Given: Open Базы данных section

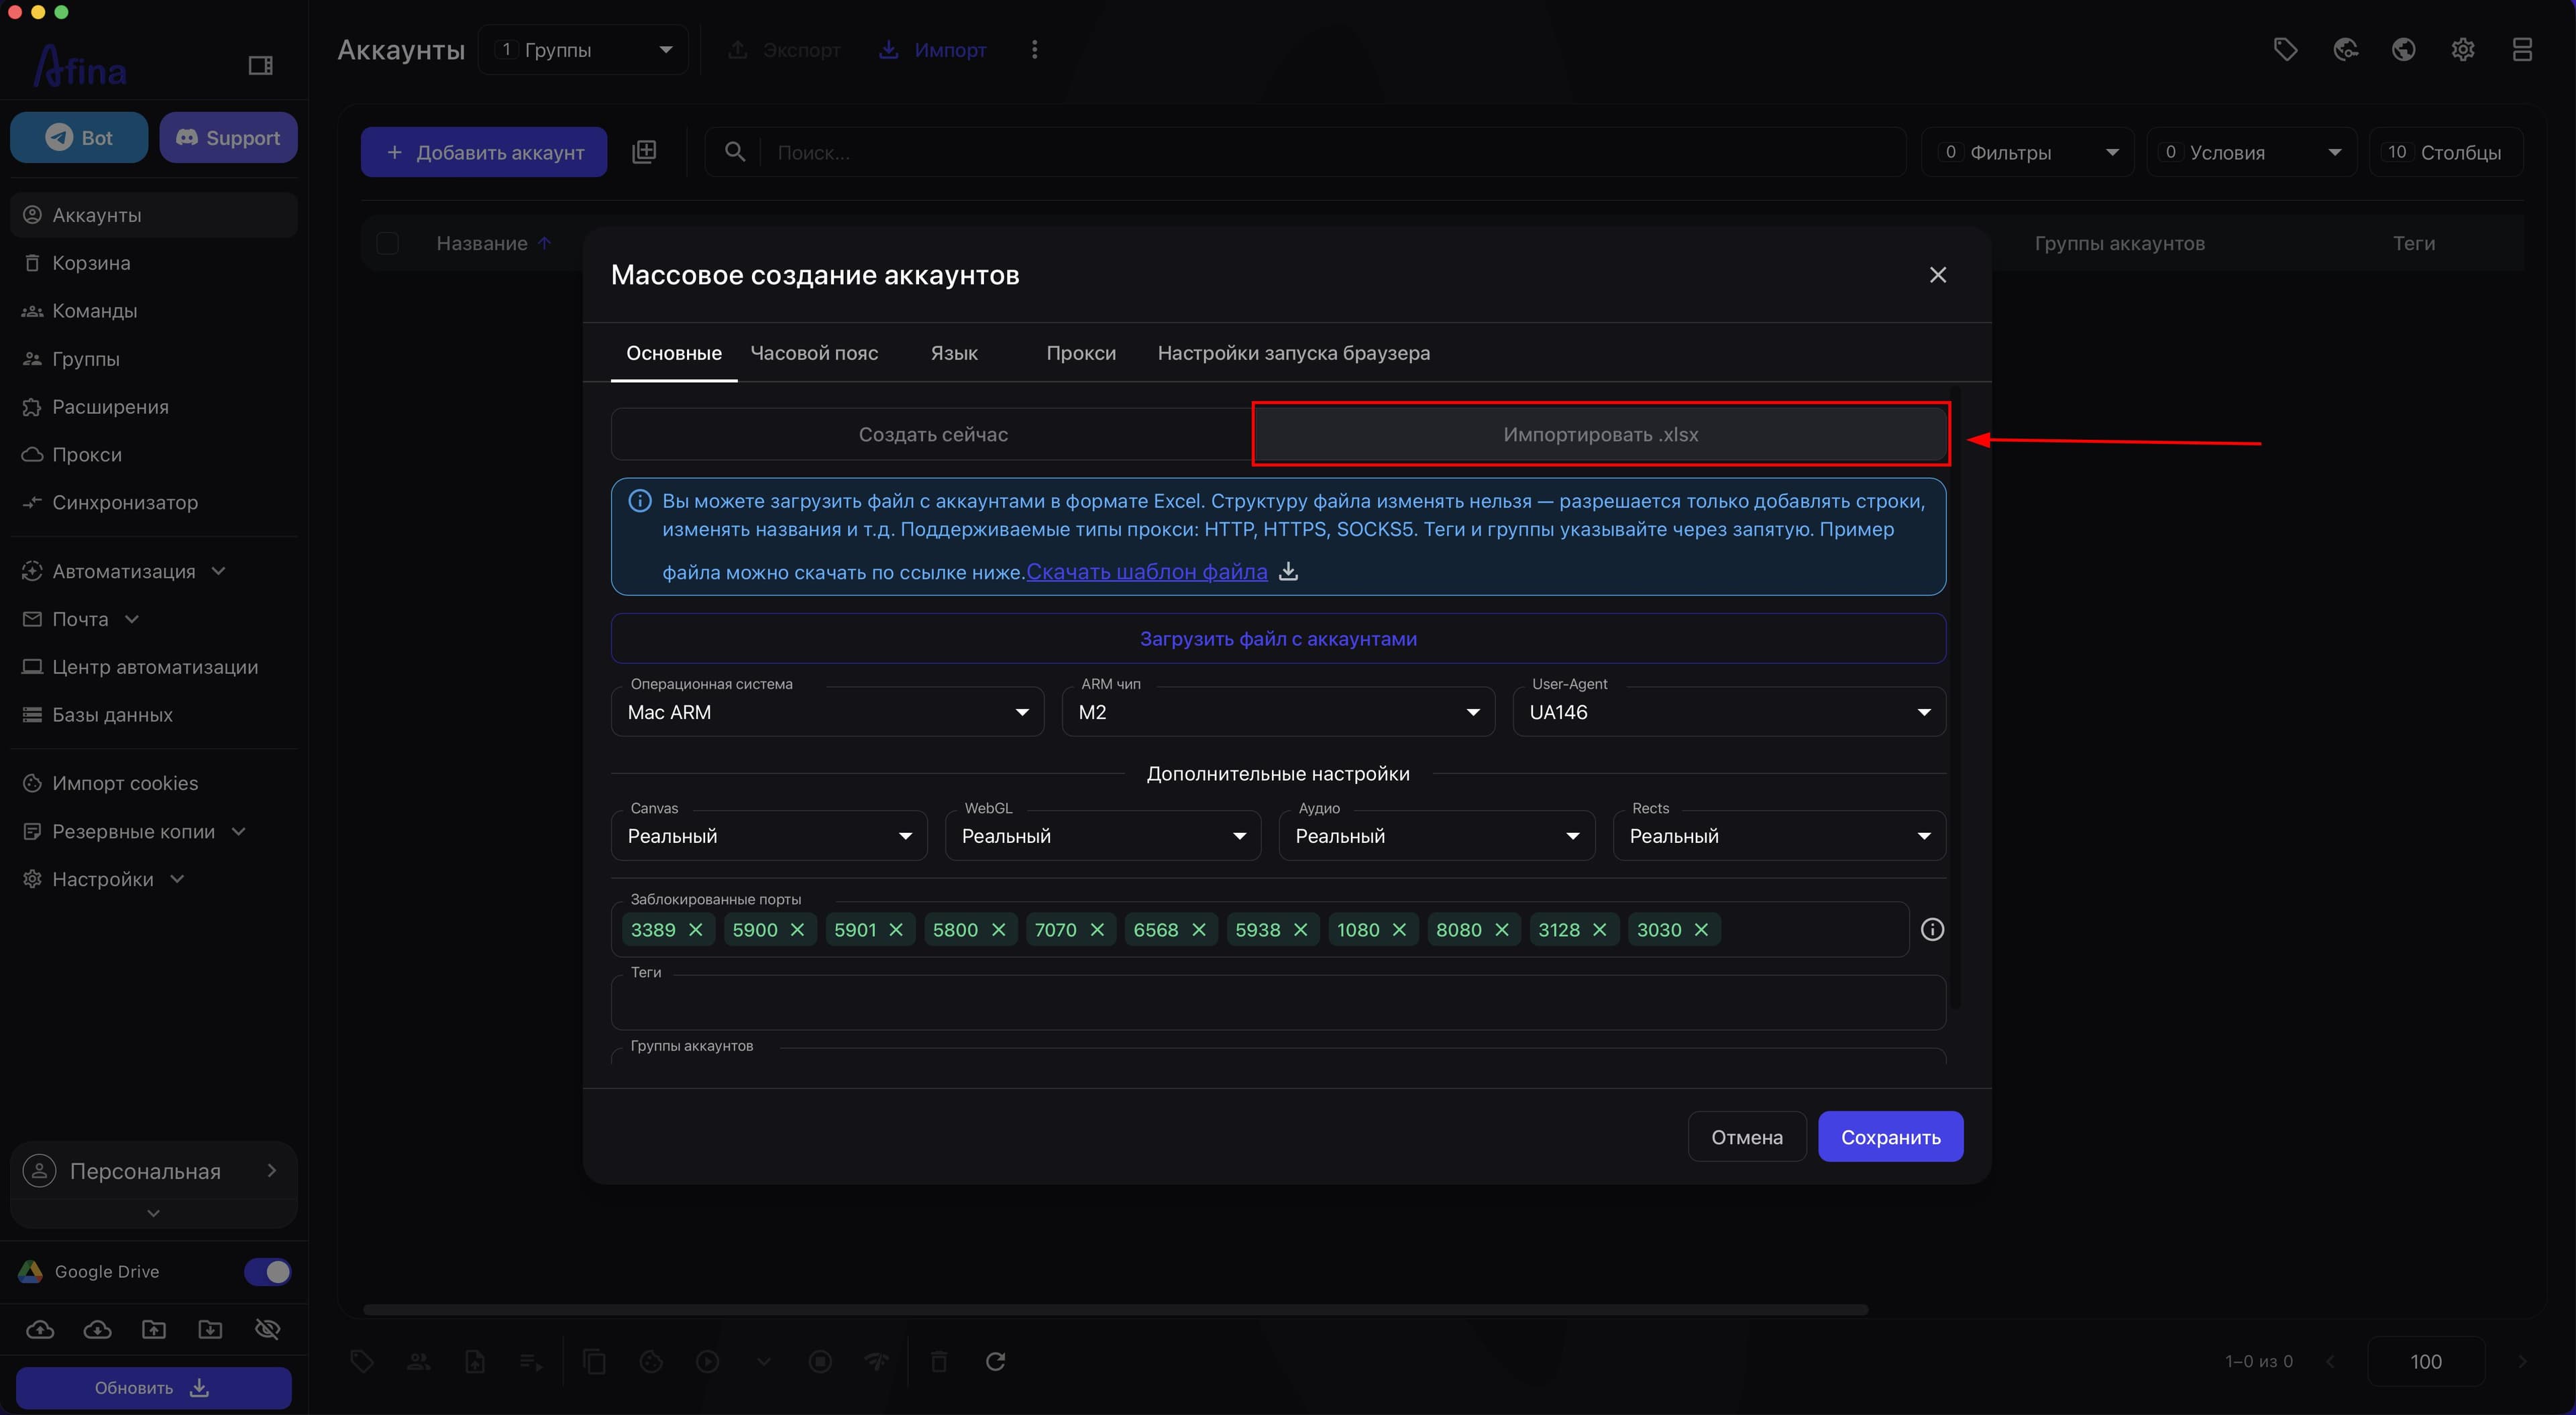Looking at the screenshot, I should coord(154,715).
